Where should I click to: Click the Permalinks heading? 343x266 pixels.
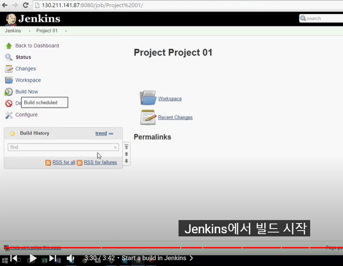click(152, 137)
